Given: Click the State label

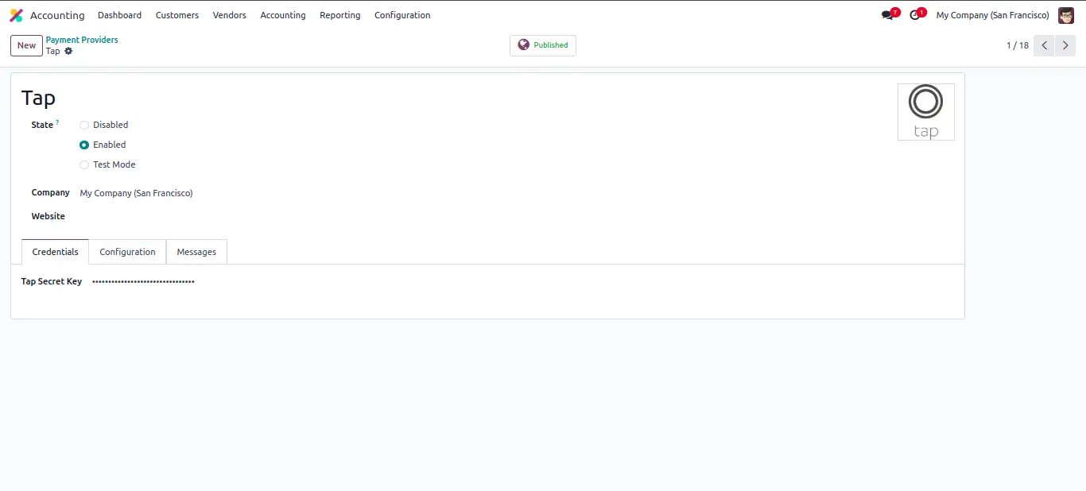Looking at the screenshot, I should click(x=42, y=125).
